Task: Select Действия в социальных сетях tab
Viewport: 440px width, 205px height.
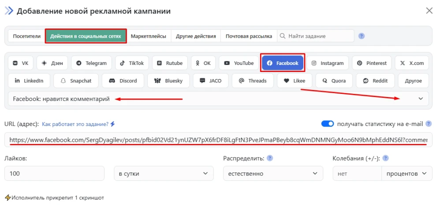Action: pos(86,36)
